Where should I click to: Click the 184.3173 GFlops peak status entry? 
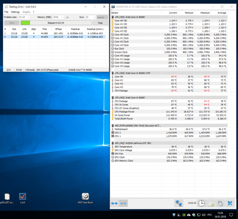point(47,70)
